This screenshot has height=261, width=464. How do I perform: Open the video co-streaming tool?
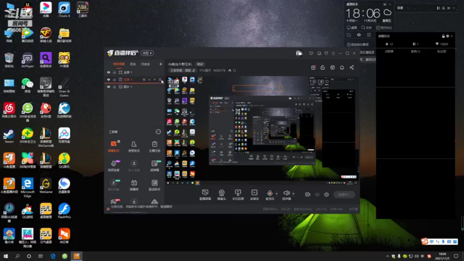pyautogui.click(x=114, y=166)
